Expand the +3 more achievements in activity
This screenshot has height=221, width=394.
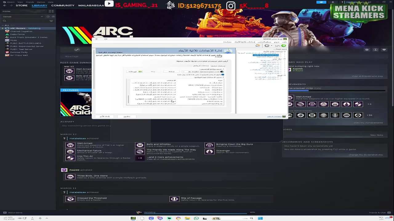pyautogui.click(x=140, y=158)
